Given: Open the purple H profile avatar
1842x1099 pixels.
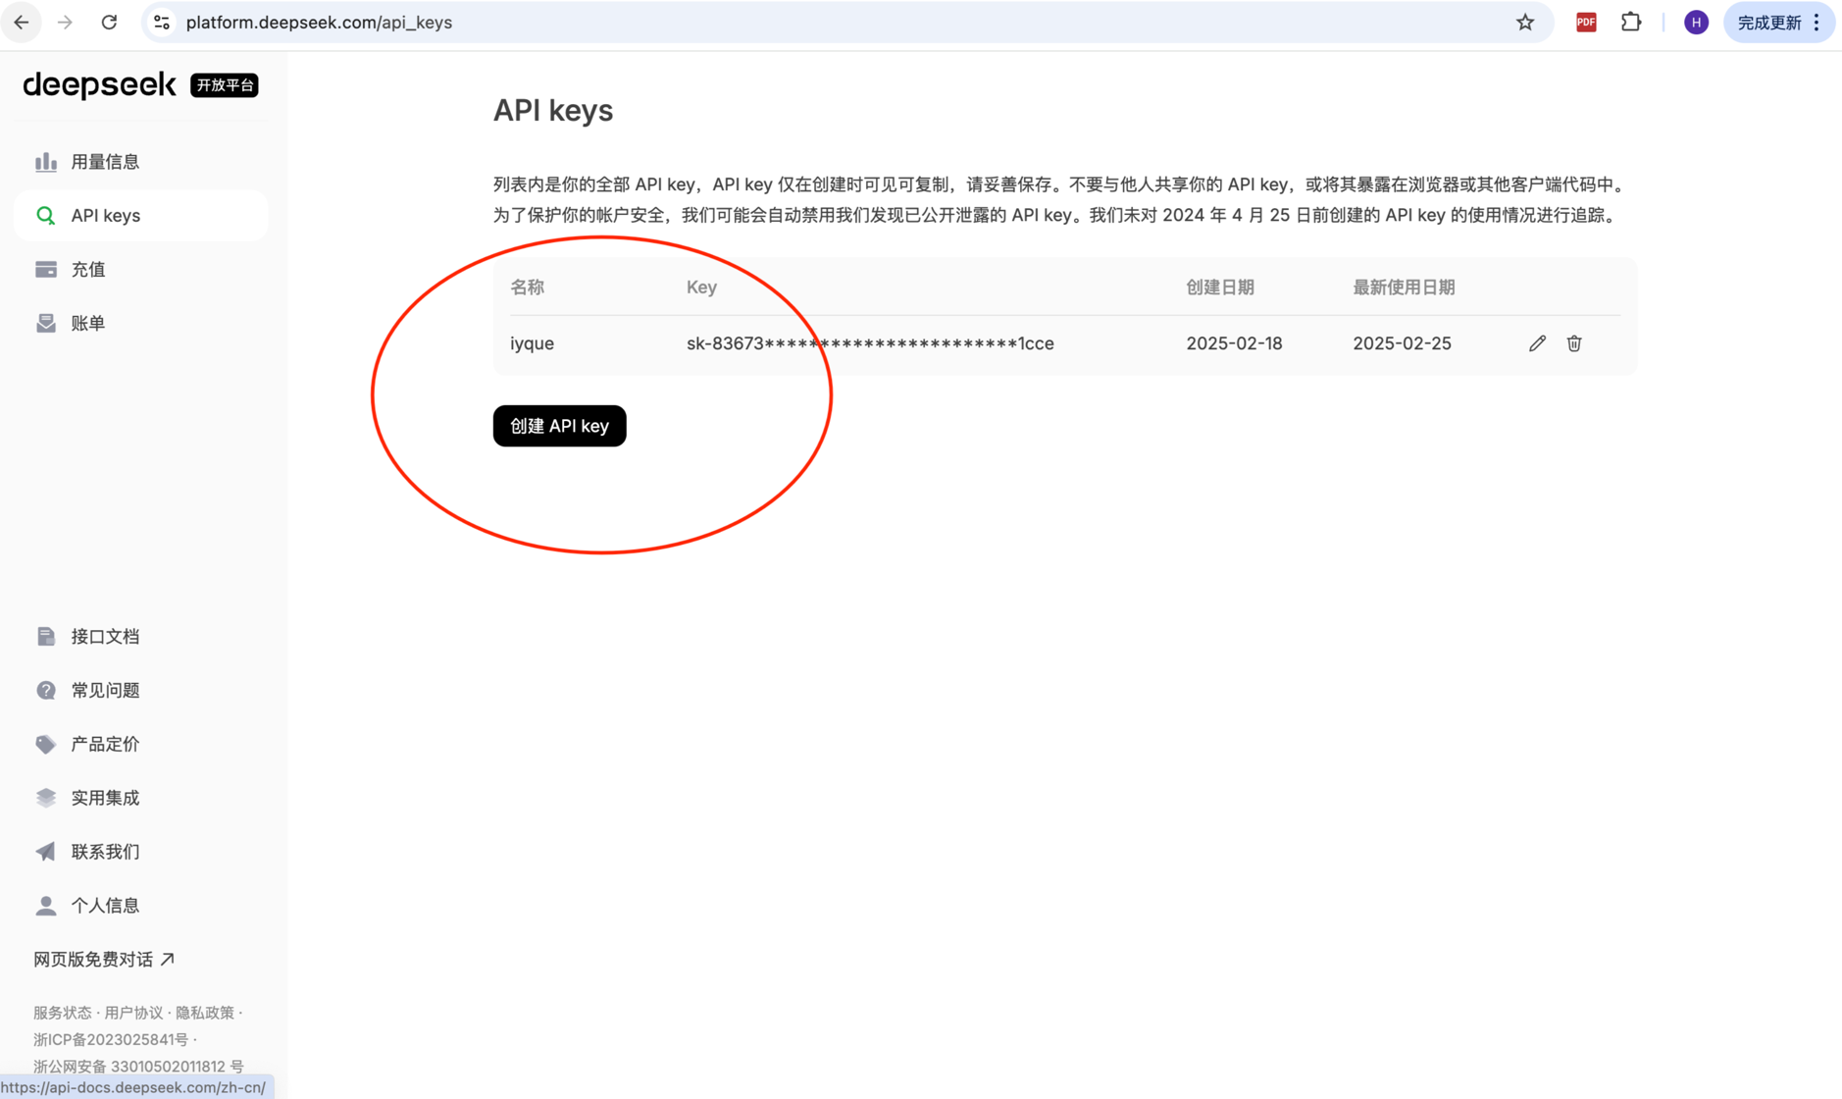Looking at the screenshot, I should (1696, 23).
